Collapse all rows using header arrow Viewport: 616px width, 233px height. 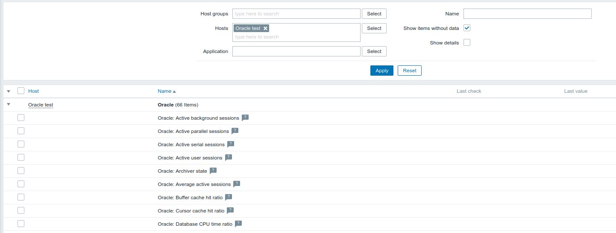(x=9, y=91)
